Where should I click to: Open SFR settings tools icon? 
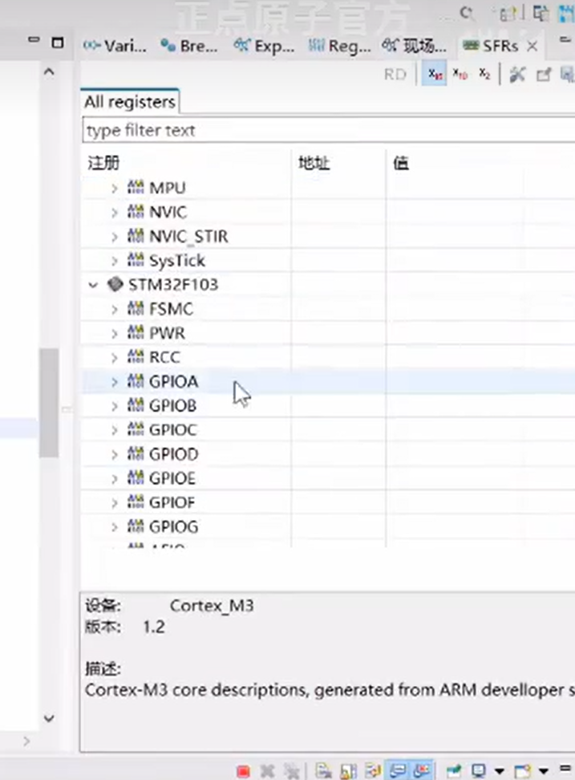pyautogui.click(x=517, y=75)
